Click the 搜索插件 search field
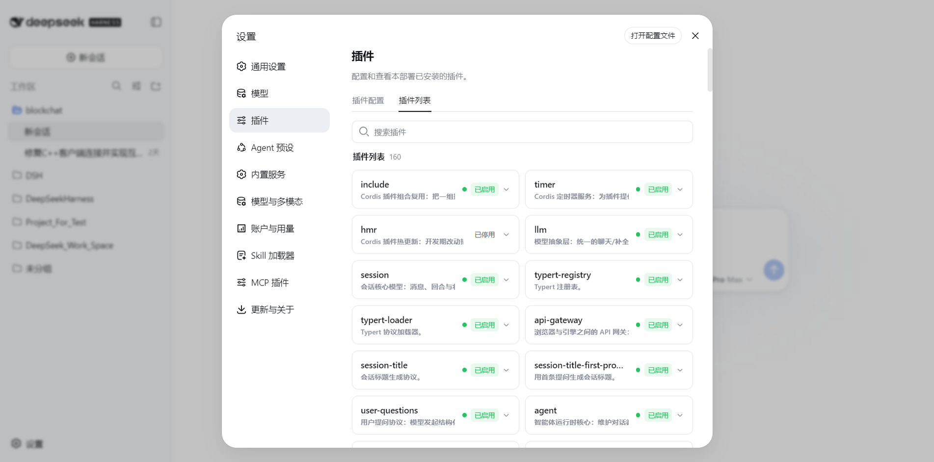Image resolution: width=934 pixels, height=462 pixels. coord(522,132)
